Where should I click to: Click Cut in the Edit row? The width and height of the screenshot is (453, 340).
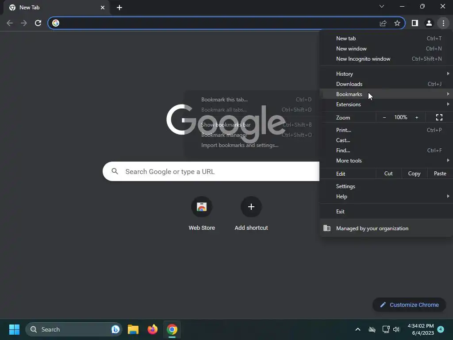[388, 174]
